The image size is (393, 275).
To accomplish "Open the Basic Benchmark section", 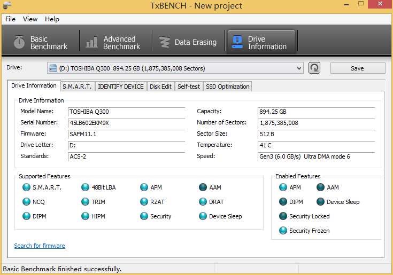I will 41,42.
